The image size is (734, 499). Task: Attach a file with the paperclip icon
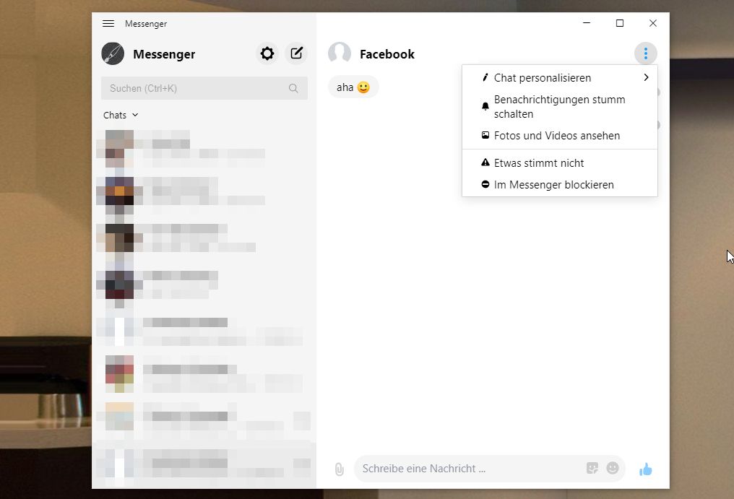coord(340,469)
